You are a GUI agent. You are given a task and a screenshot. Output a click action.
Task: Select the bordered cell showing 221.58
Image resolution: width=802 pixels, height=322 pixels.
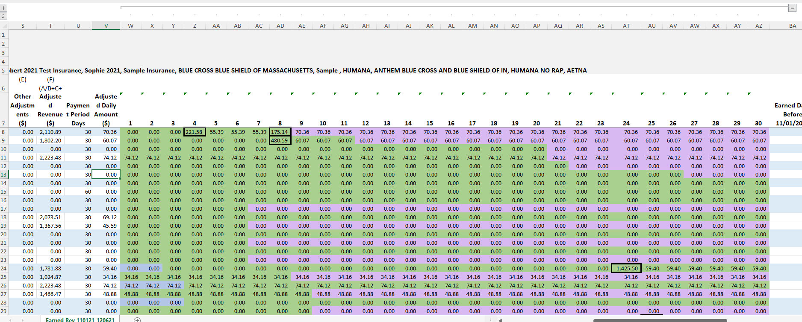195,132
